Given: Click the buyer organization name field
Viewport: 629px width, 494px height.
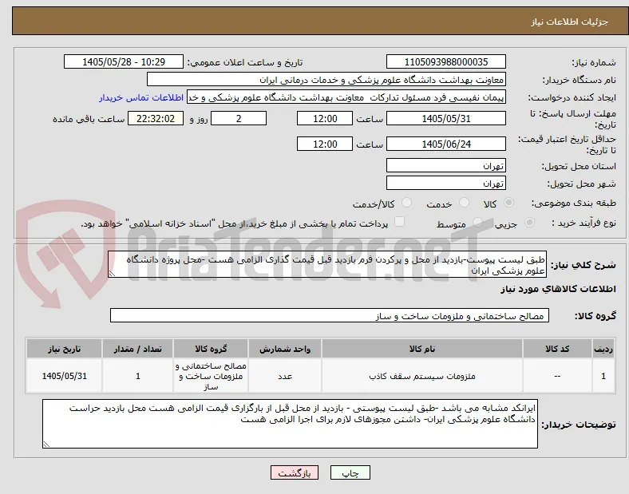Looking at the screenshot, I should pos(326,80).
